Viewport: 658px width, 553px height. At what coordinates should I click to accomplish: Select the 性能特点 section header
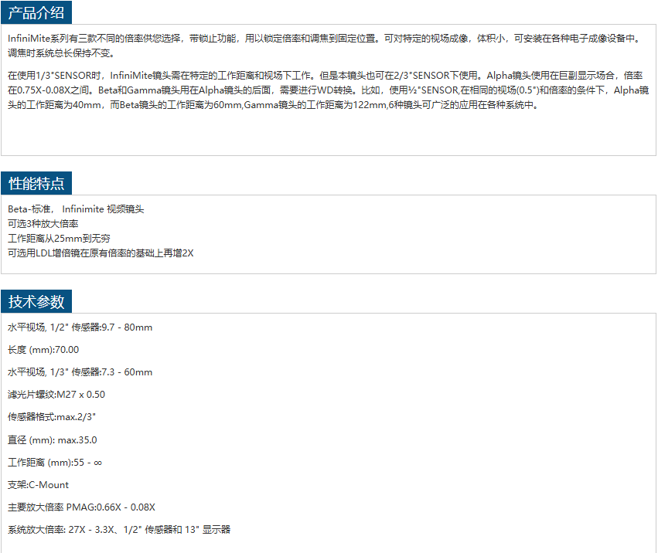pyautogui.click(x=36, y=183)
